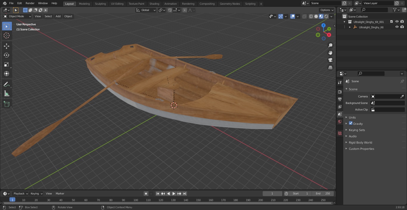Switch to the Geometry Nodes workspace tab

pyautogui.click(x=230, y=4)
